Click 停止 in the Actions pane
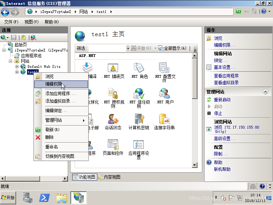This screenshot has height=205, width=273. (x=218, y=113)
